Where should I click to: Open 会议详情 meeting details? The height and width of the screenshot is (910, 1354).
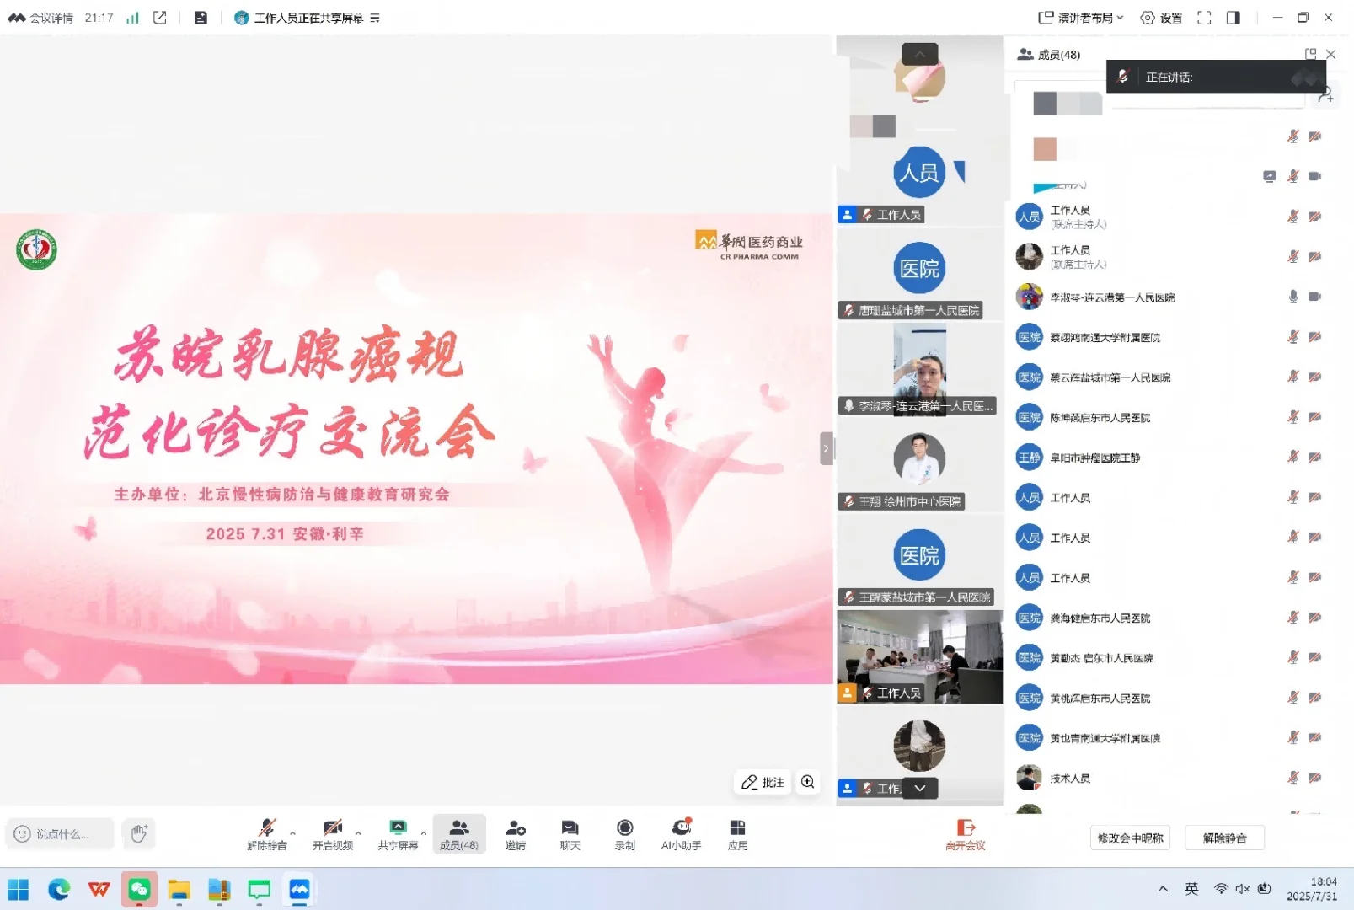(40, 18)
